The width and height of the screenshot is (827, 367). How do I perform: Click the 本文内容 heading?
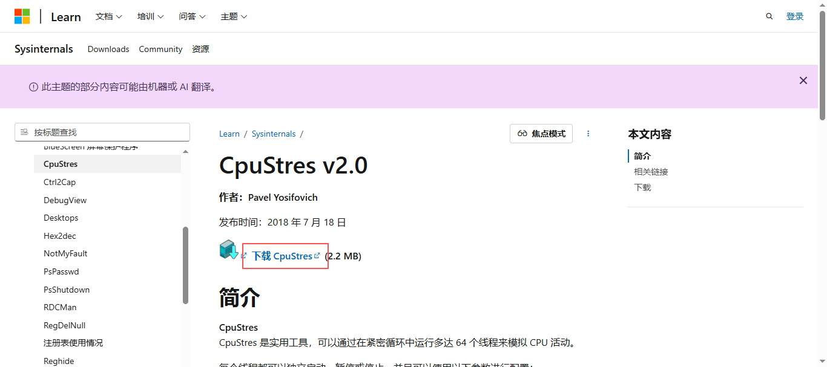[x=650, y=134]
